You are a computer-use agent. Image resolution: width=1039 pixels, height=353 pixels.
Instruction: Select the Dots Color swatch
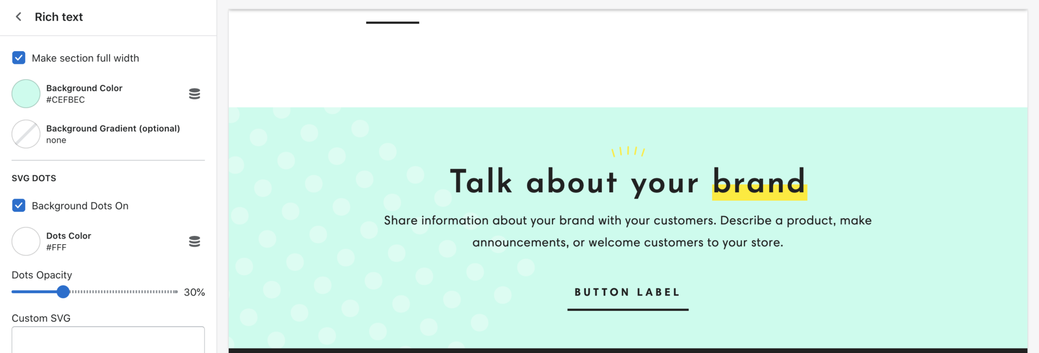(x=25, y=242)
